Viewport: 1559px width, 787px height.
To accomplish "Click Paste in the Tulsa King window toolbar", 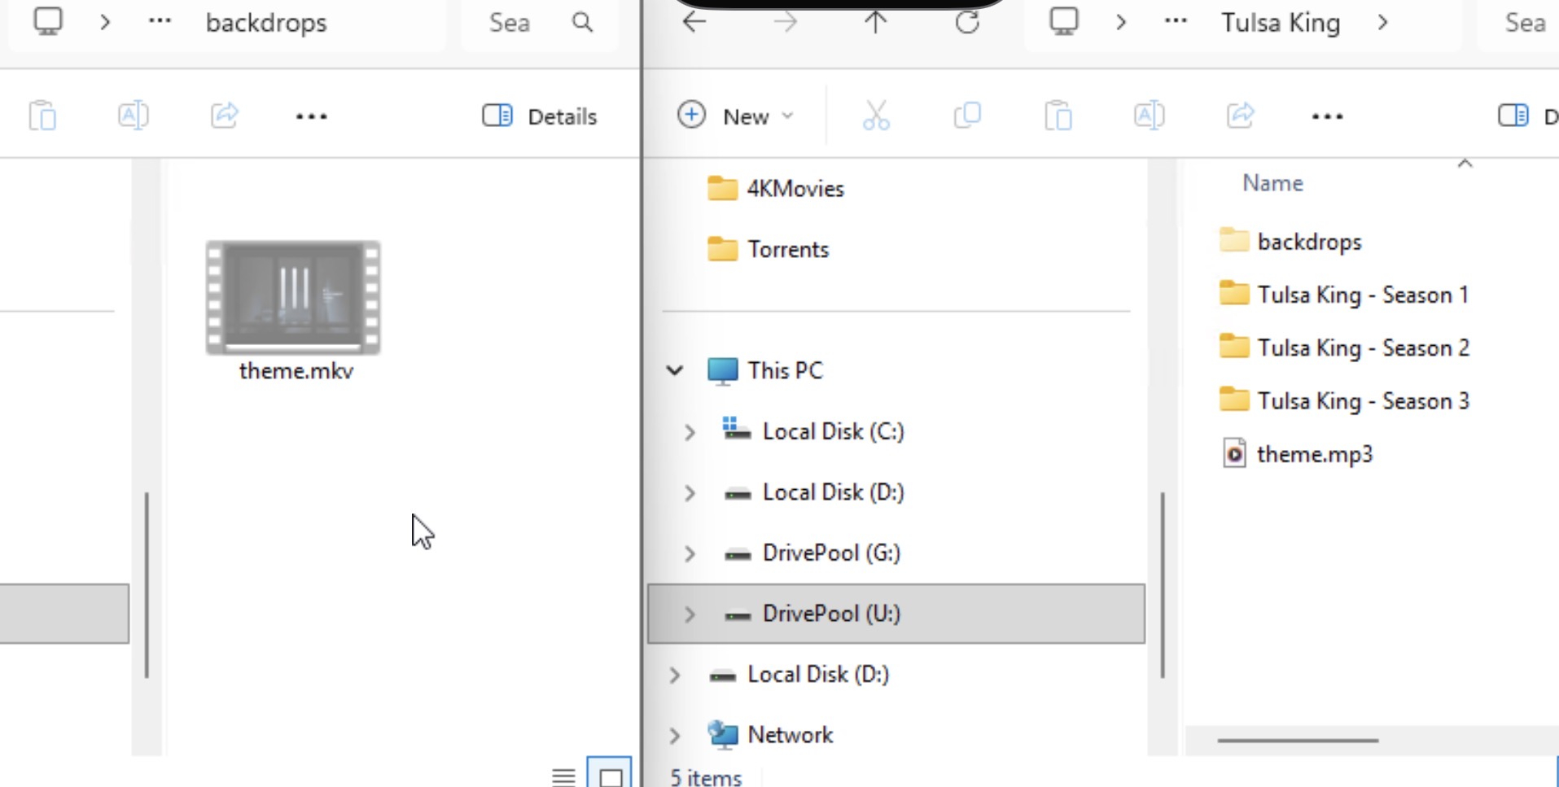I will (1058, 116).
